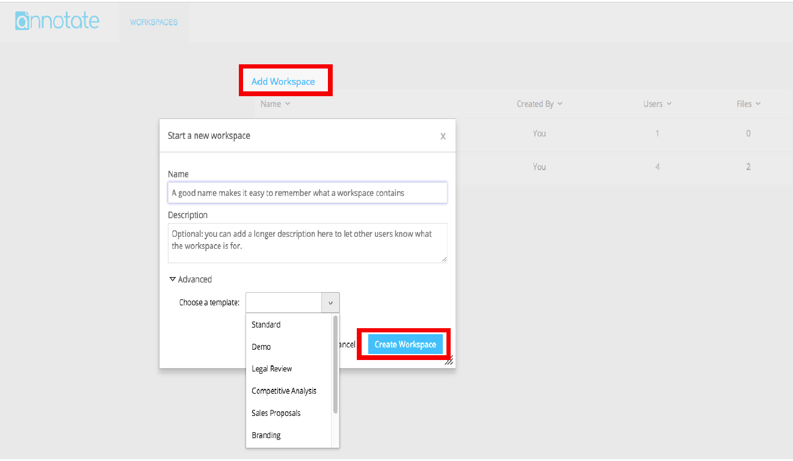
Task: Click the Users count 4 cell
Action: (x=657, y=167)
